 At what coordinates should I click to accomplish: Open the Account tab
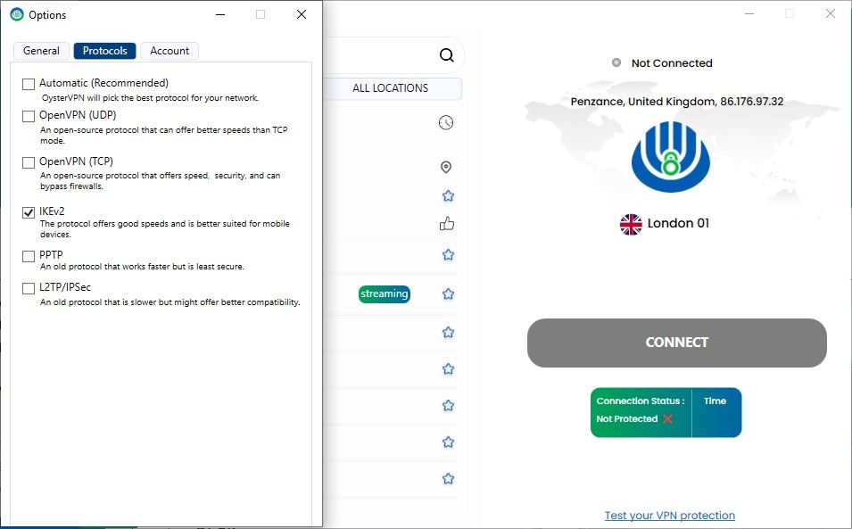click(x=170, y=51)
